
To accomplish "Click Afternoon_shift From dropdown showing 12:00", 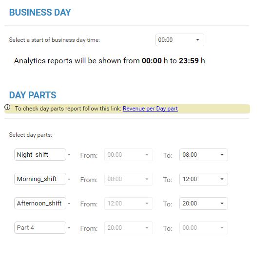I will click(129, 203).
